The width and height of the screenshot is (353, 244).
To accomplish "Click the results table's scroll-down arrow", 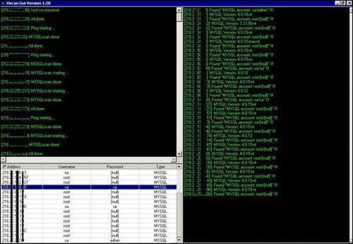I will 179,240.
